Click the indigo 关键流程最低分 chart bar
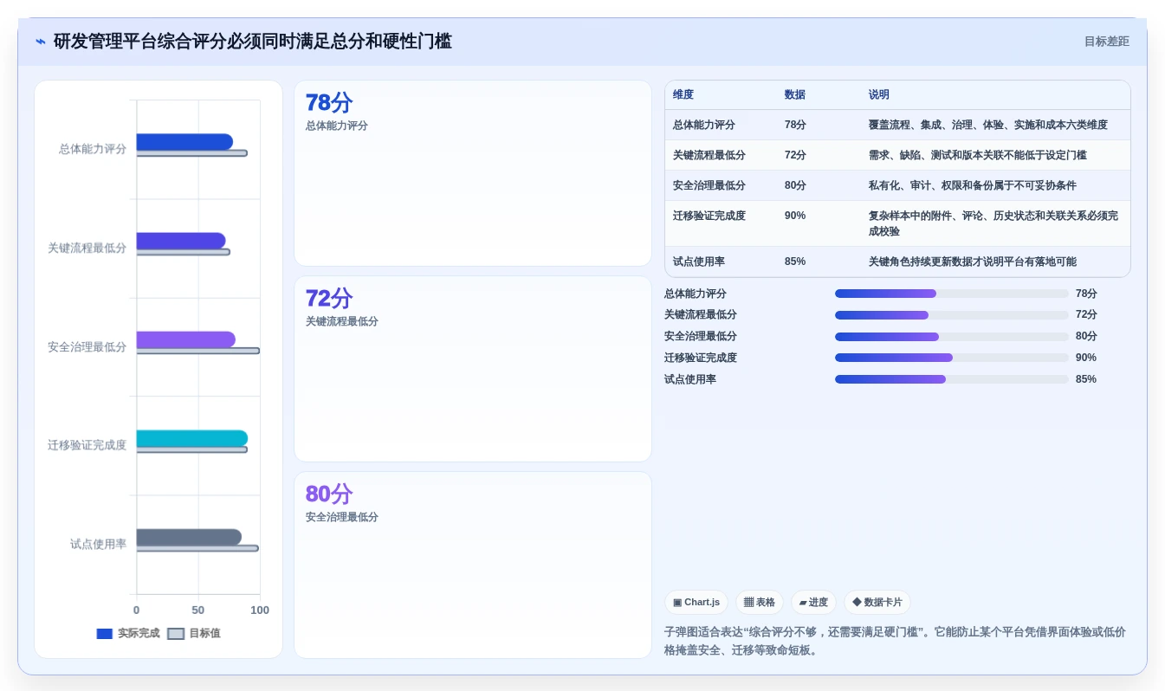Screen dimensions: 1165x691 [x=181, y=241]
